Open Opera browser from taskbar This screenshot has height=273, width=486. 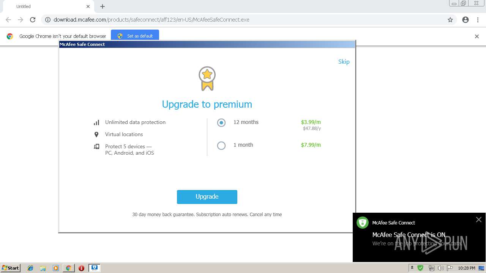point(81,268)
